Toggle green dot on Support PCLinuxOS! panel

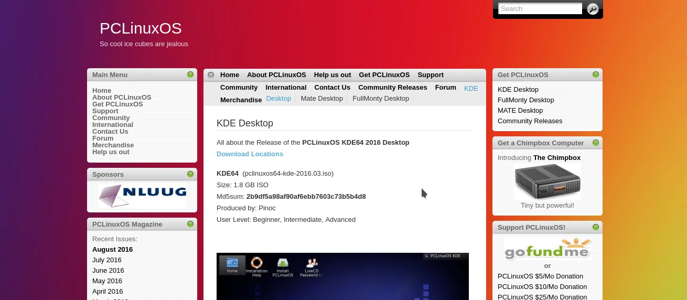click(x=596, y=227)
